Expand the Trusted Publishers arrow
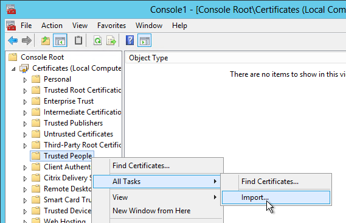 pyautogui.click(x=25, y=124)
